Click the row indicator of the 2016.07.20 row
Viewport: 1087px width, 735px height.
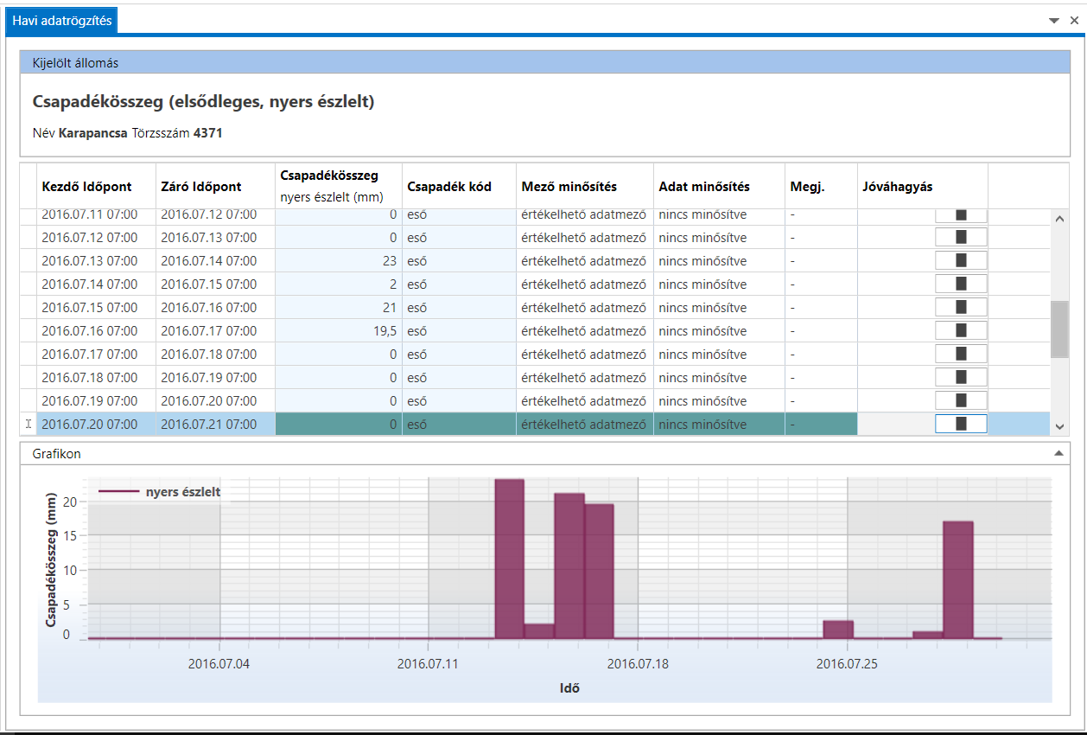pos(29,424)
